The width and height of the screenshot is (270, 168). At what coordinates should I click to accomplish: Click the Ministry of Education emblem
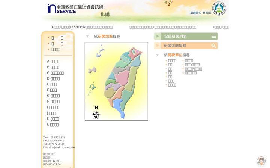(219, 8)
